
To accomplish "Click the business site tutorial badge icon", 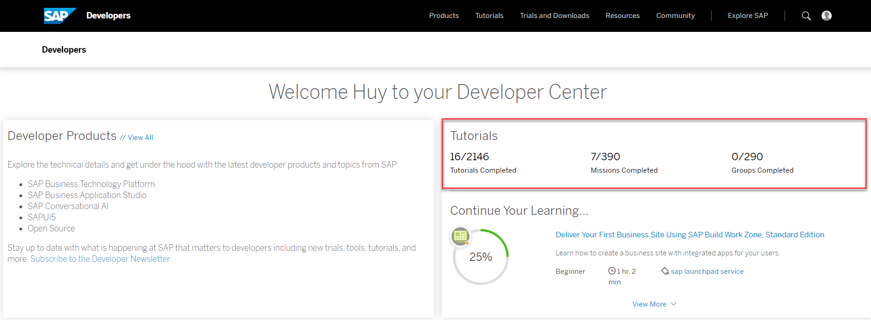I will pyautogui.click(x=460, y=236).
